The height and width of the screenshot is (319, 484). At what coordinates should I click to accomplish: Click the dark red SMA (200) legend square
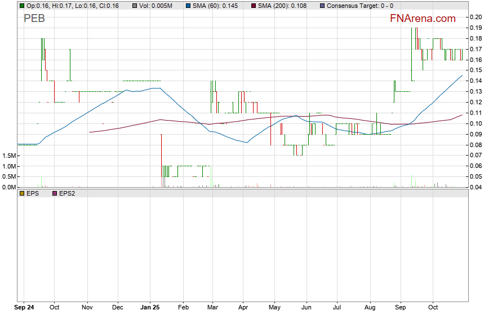pos(253,5)
